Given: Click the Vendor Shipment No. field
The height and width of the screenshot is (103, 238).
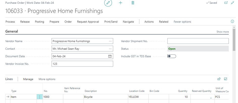Looking at the screenshot, I should (198, 41).
